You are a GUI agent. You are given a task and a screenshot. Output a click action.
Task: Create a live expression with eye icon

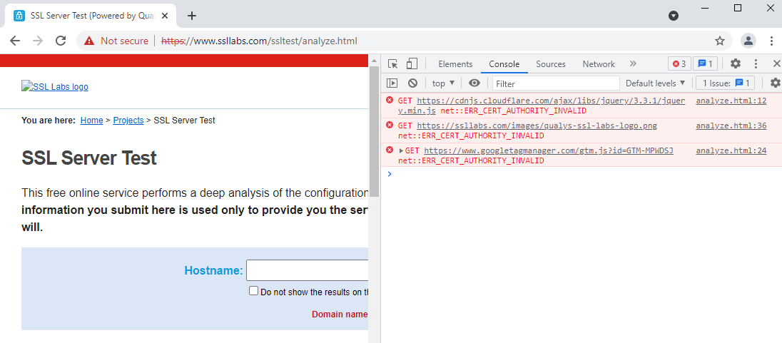coord(474,83)
